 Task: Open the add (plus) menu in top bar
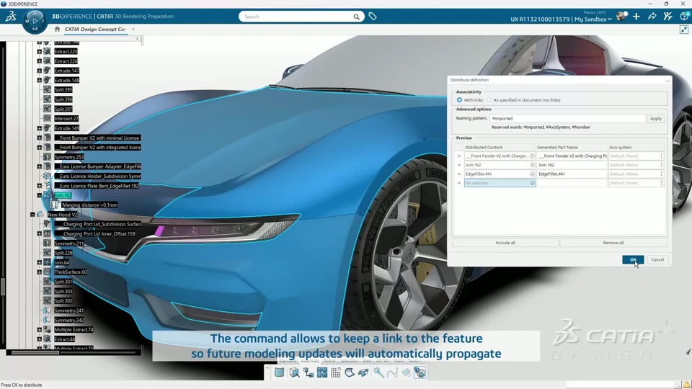(x=636, y=17)
